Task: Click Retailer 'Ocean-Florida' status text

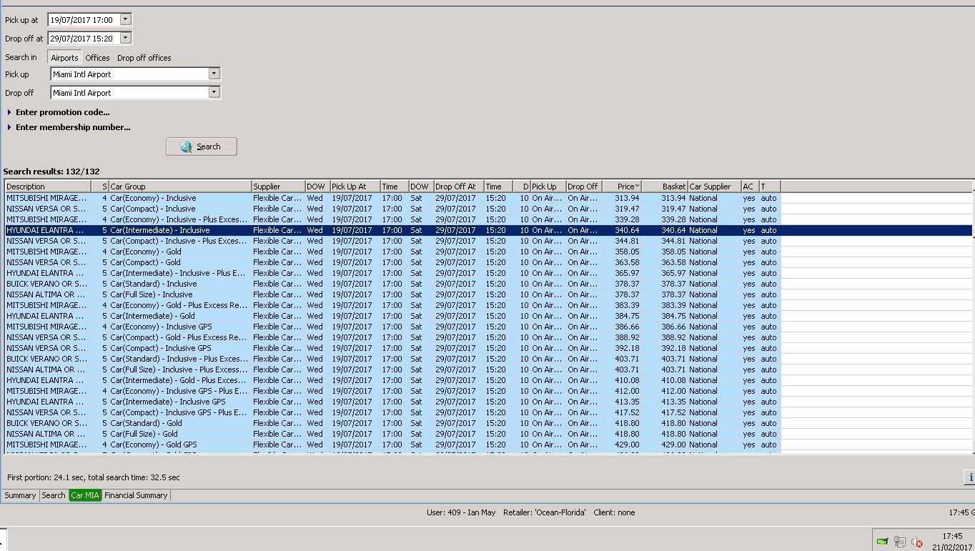Action: coord(545,512)
